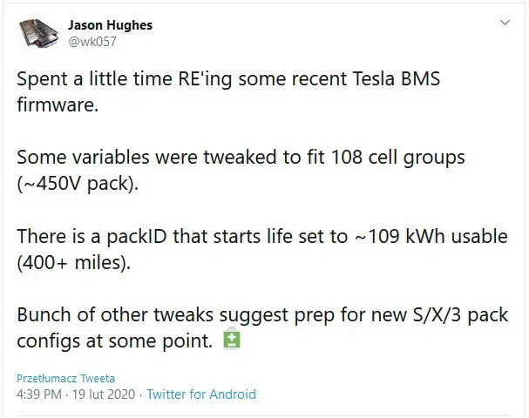Translate tweet via Przetłumacz Tweeta link

tap(65, 378)
